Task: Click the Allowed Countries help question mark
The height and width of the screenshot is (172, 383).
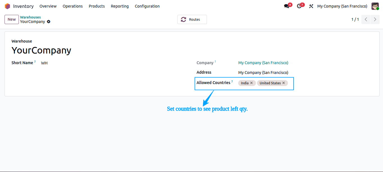Action: pos(232,82)
